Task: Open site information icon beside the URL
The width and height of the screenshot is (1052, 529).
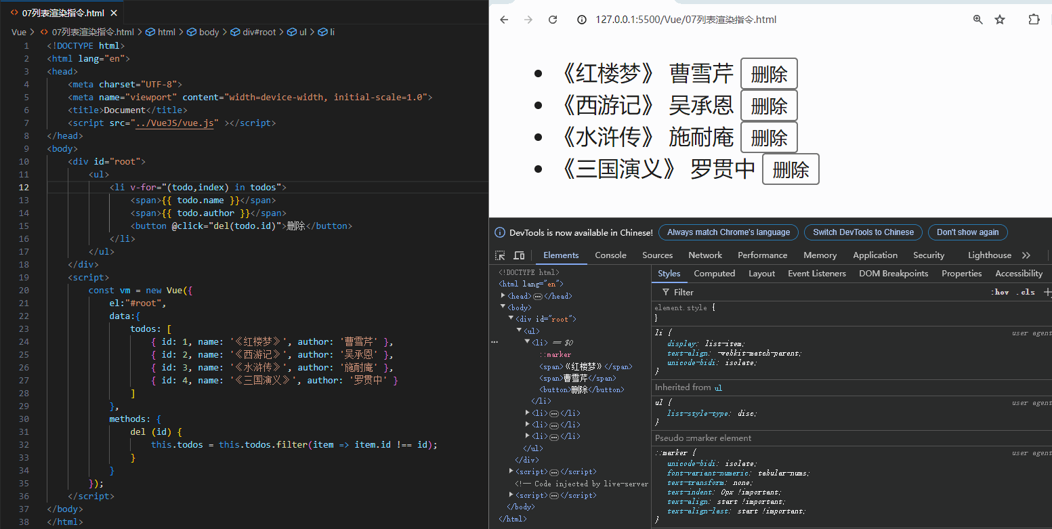Action: click(581, 20)
